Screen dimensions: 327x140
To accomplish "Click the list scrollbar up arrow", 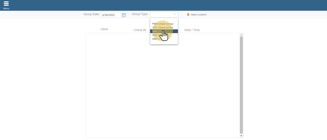I will (x=242, y=35).
